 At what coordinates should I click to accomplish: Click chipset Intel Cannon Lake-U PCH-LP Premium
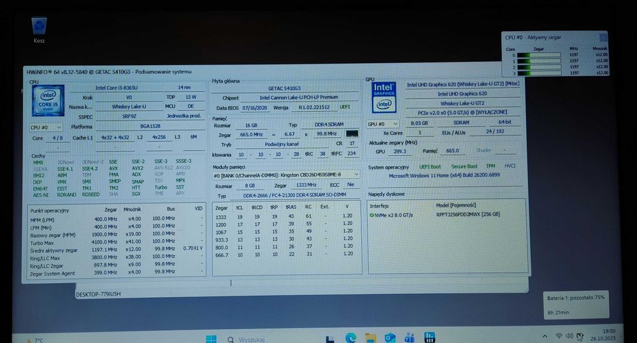(x=299, y=98)
